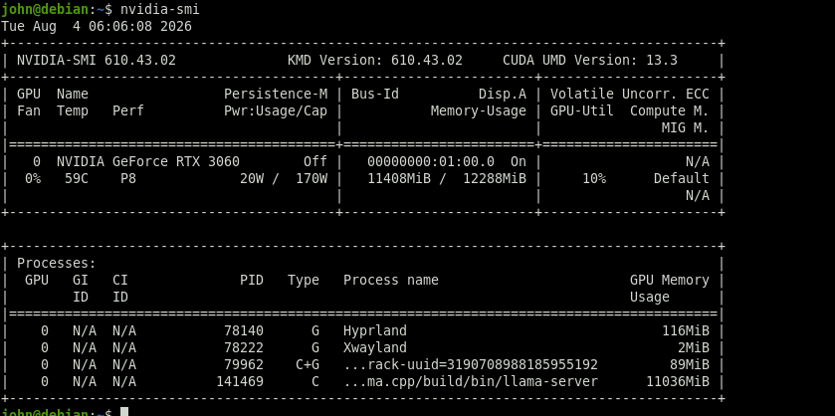
Task: Click PID "78140"
Action: click(x=244, y=331)
